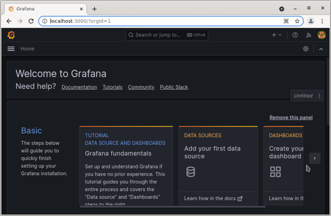Open the Grafana fundamentals tutorial card
Image resolution: width=331 pixels, height=216 pixels.
tap(126, 166)
